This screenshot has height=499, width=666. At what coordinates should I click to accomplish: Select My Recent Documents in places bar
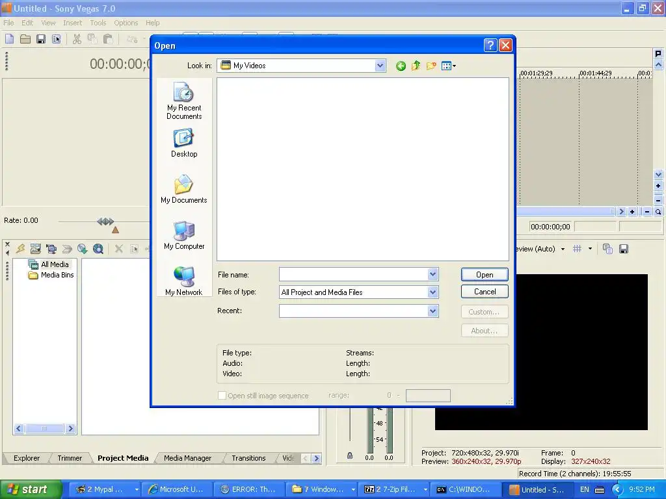click(x=184, y=101)
